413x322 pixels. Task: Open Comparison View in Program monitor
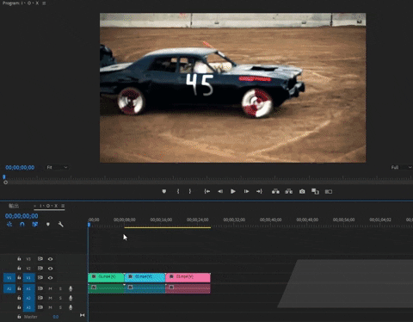(315, 191)
